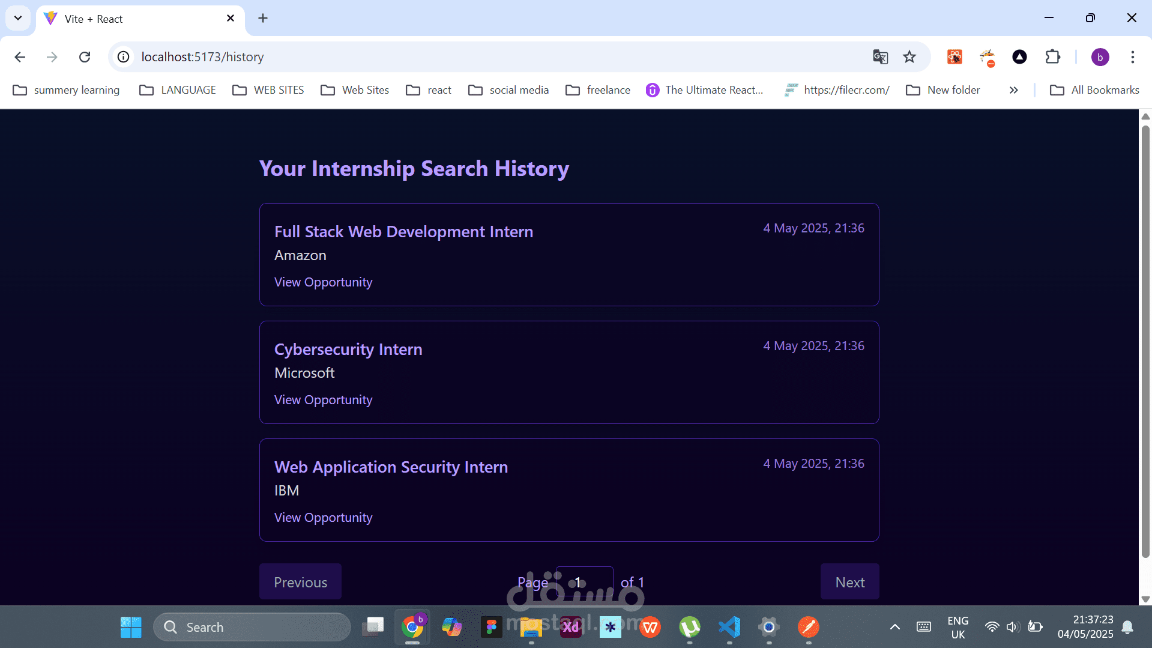Open uTorrent from the taskbar
1152x648 pixels.
pyautogui.click(x=690, y=627)
